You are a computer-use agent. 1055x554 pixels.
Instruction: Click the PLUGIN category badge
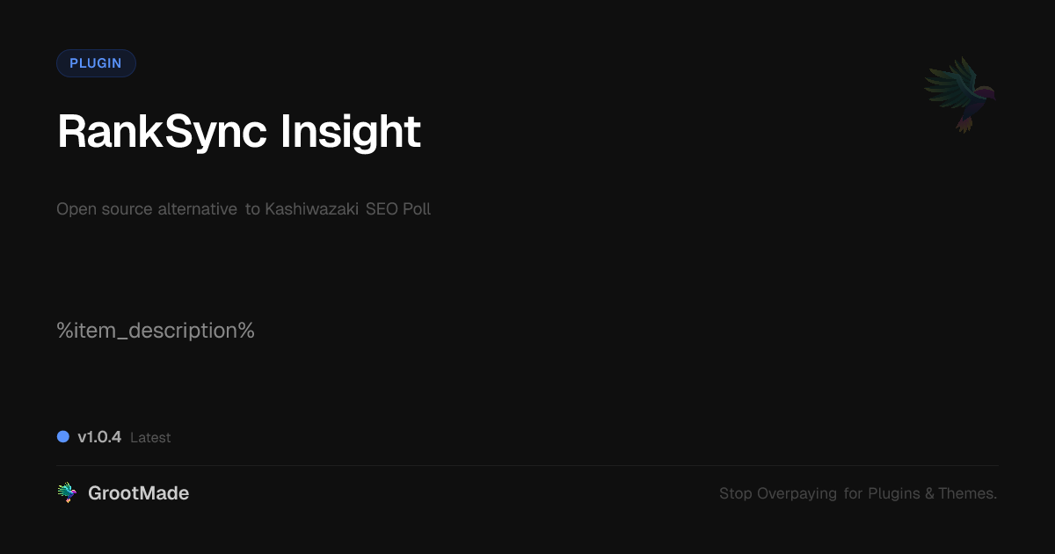tap(96, 63)
